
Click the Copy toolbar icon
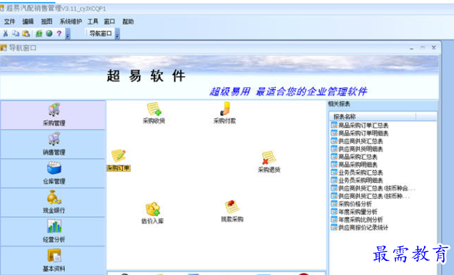(15, 33)
